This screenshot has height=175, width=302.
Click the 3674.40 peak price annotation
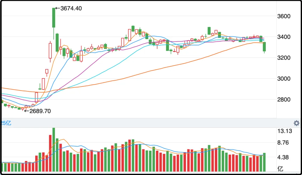coord(71,8)
